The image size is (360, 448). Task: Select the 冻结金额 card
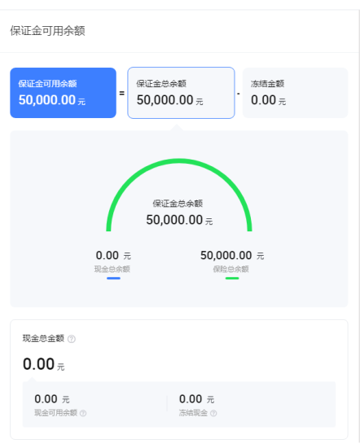[295, 93]
